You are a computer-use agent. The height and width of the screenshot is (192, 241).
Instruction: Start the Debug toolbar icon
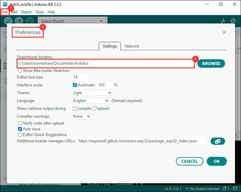30,21
